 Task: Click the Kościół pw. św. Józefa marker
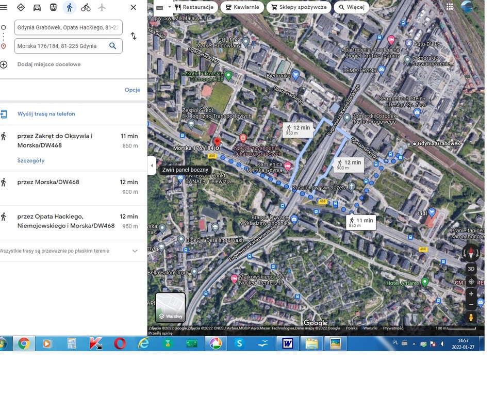pyautogui.click(x=351, y=186)
